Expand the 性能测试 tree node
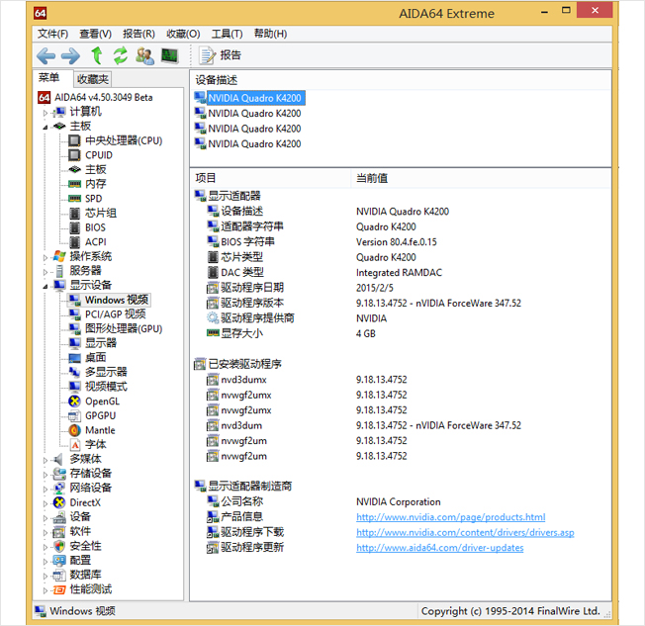645x626 pixels. (46, 590)
